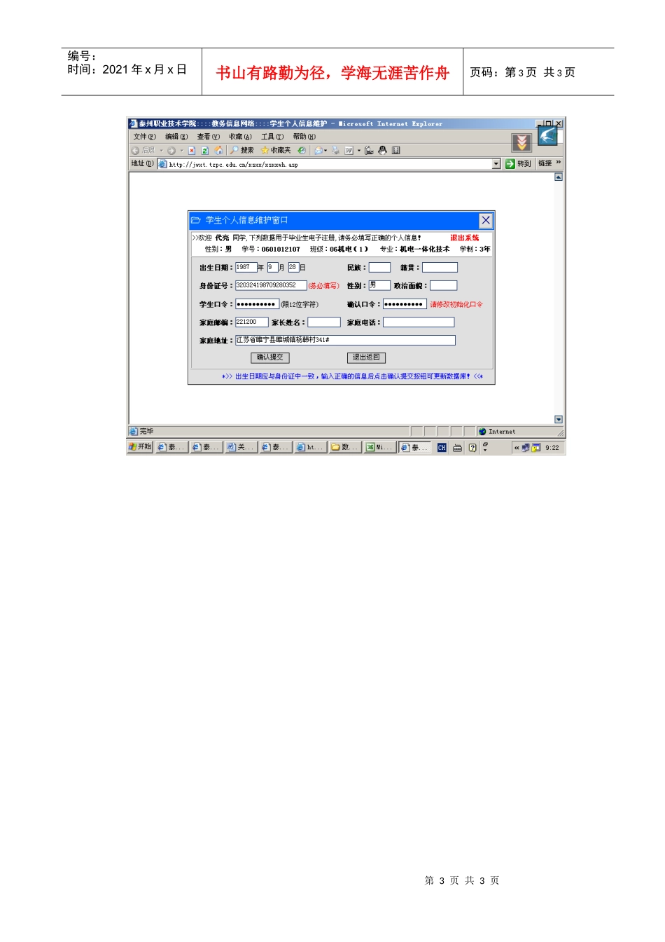Close the 学生个人信息维护窗口 dialog
The width and height of the screenshot is (665, 942).
click(x=486, y=220)
